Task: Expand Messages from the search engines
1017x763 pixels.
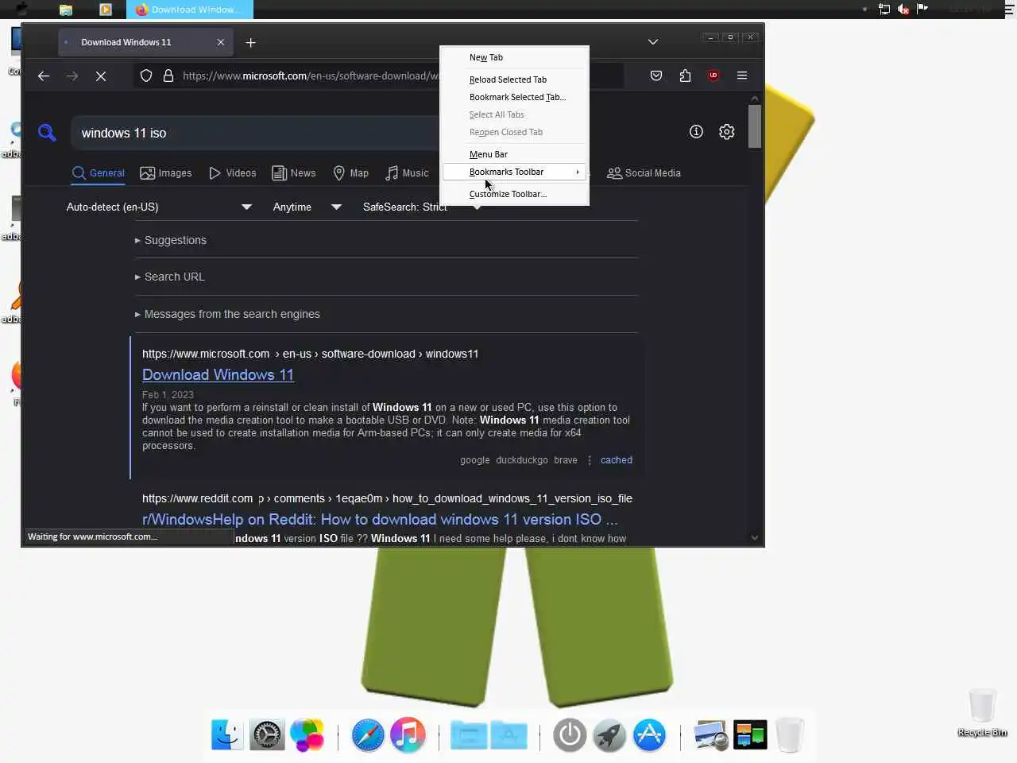Action: click(x=227, y=314)
